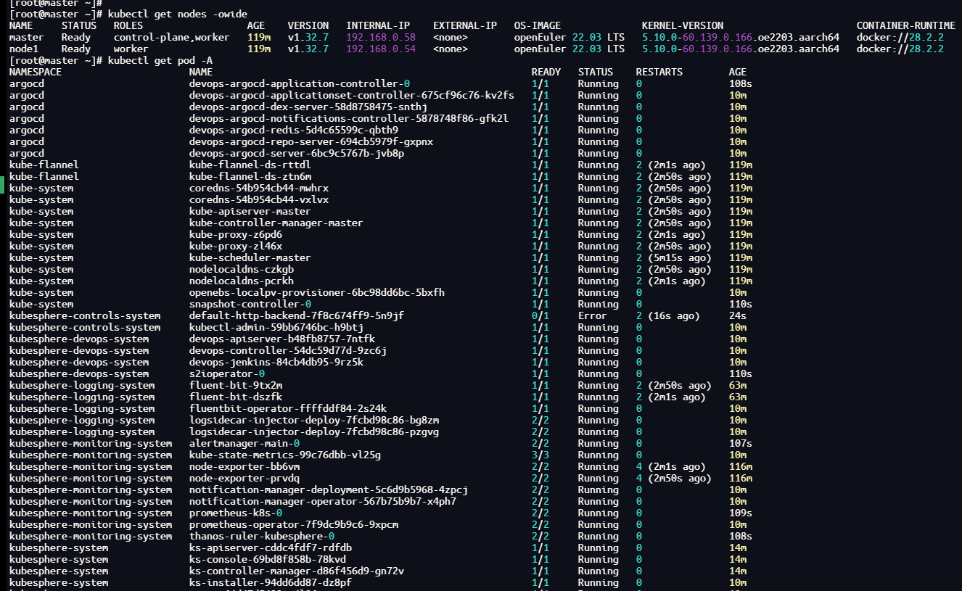962x591 pixels.
Task: Select pod ks-apiserver-cddc4fdf7-rdfdb
Action: pos(271,548)
